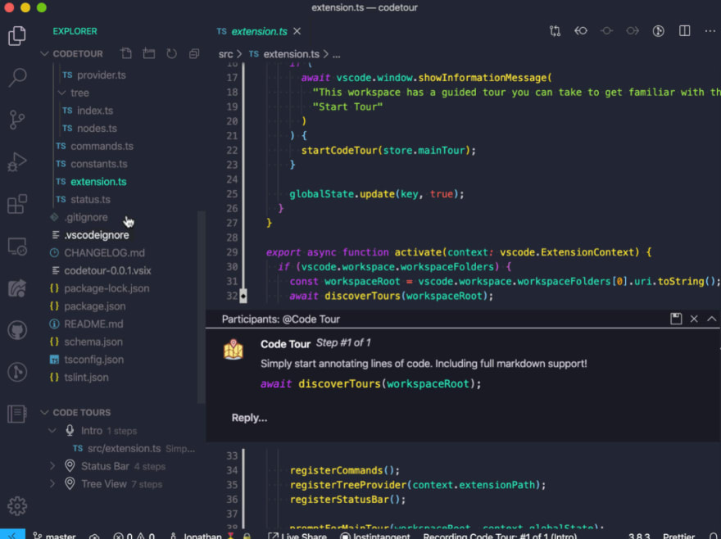Image resolution: width=721 pixels, height=539 pixels.
Task: Open the Explorer view in activity bar
Action: click(17, 36)
